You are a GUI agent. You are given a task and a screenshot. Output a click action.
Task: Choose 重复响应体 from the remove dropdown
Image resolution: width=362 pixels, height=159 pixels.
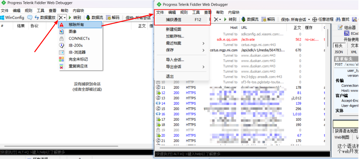(x=80, y=66)
